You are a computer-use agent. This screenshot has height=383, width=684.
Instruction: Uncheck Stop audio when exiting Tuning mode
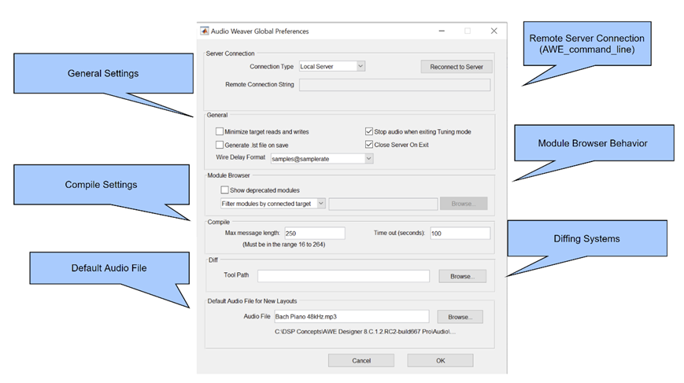(369, 132)
